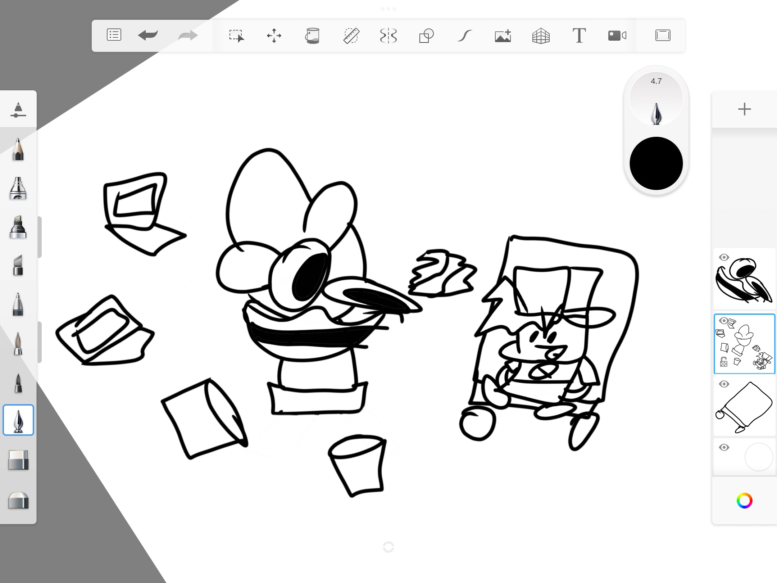Select the Perspective grid tool

pos(541,36)
